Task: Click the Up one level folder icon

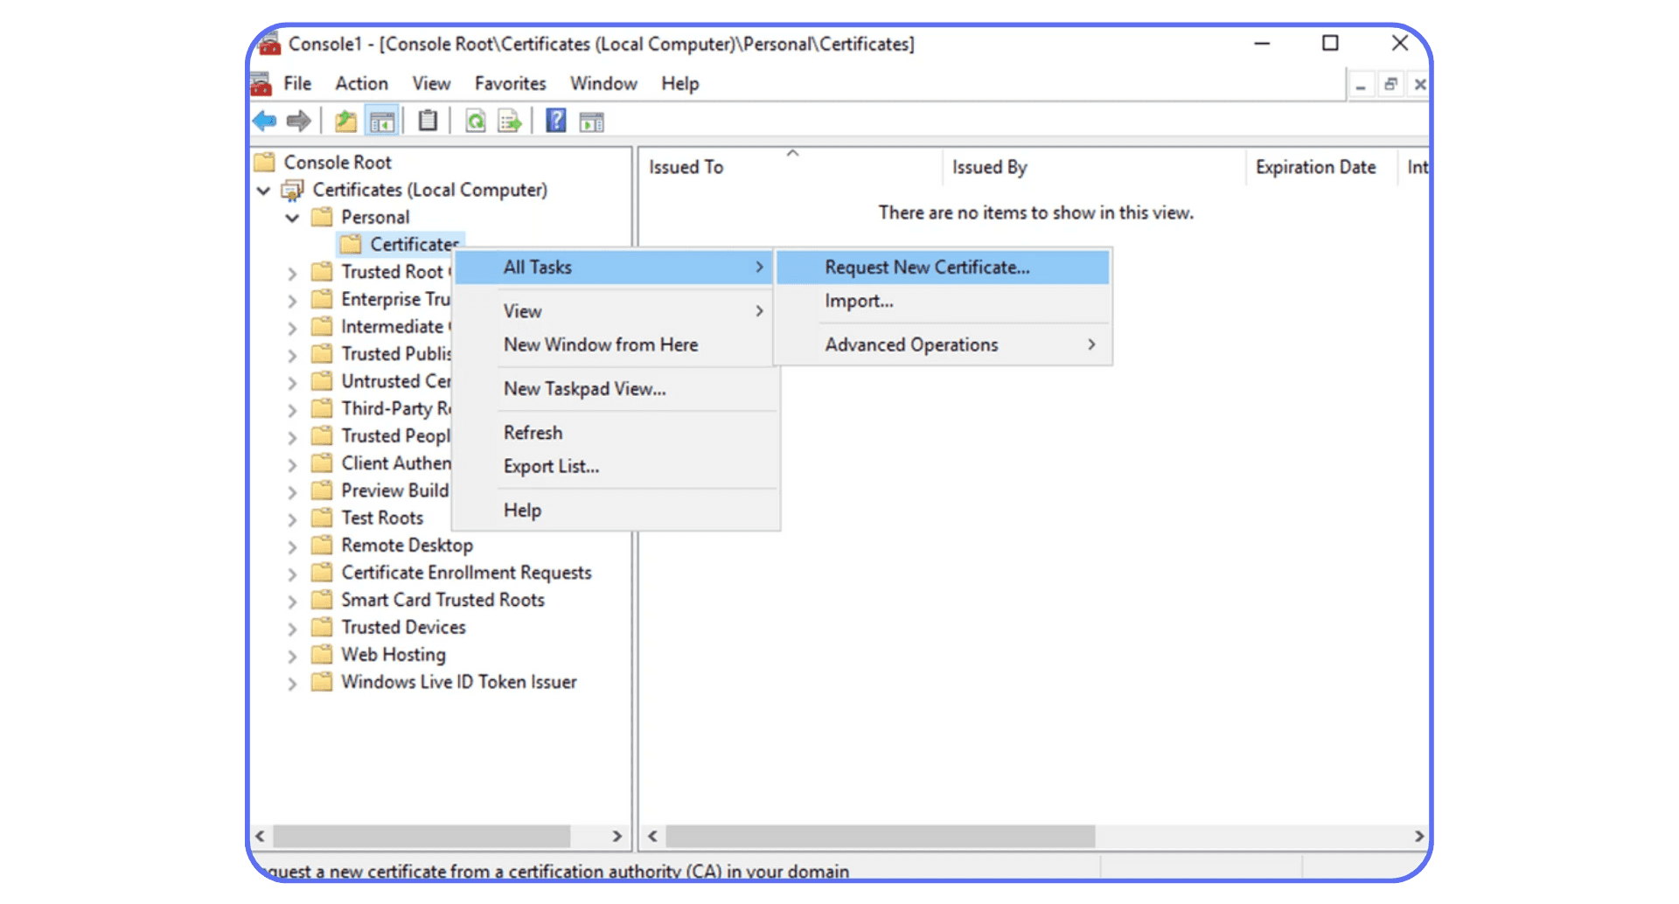Action: (345, 121)
